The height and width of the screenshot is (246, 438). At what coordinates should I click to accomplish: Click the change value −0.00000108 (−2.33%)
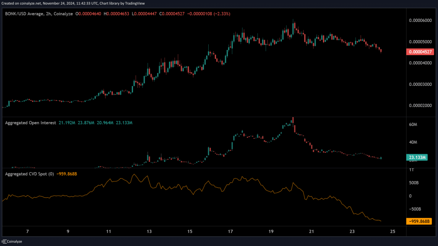(x=209, y=14)
